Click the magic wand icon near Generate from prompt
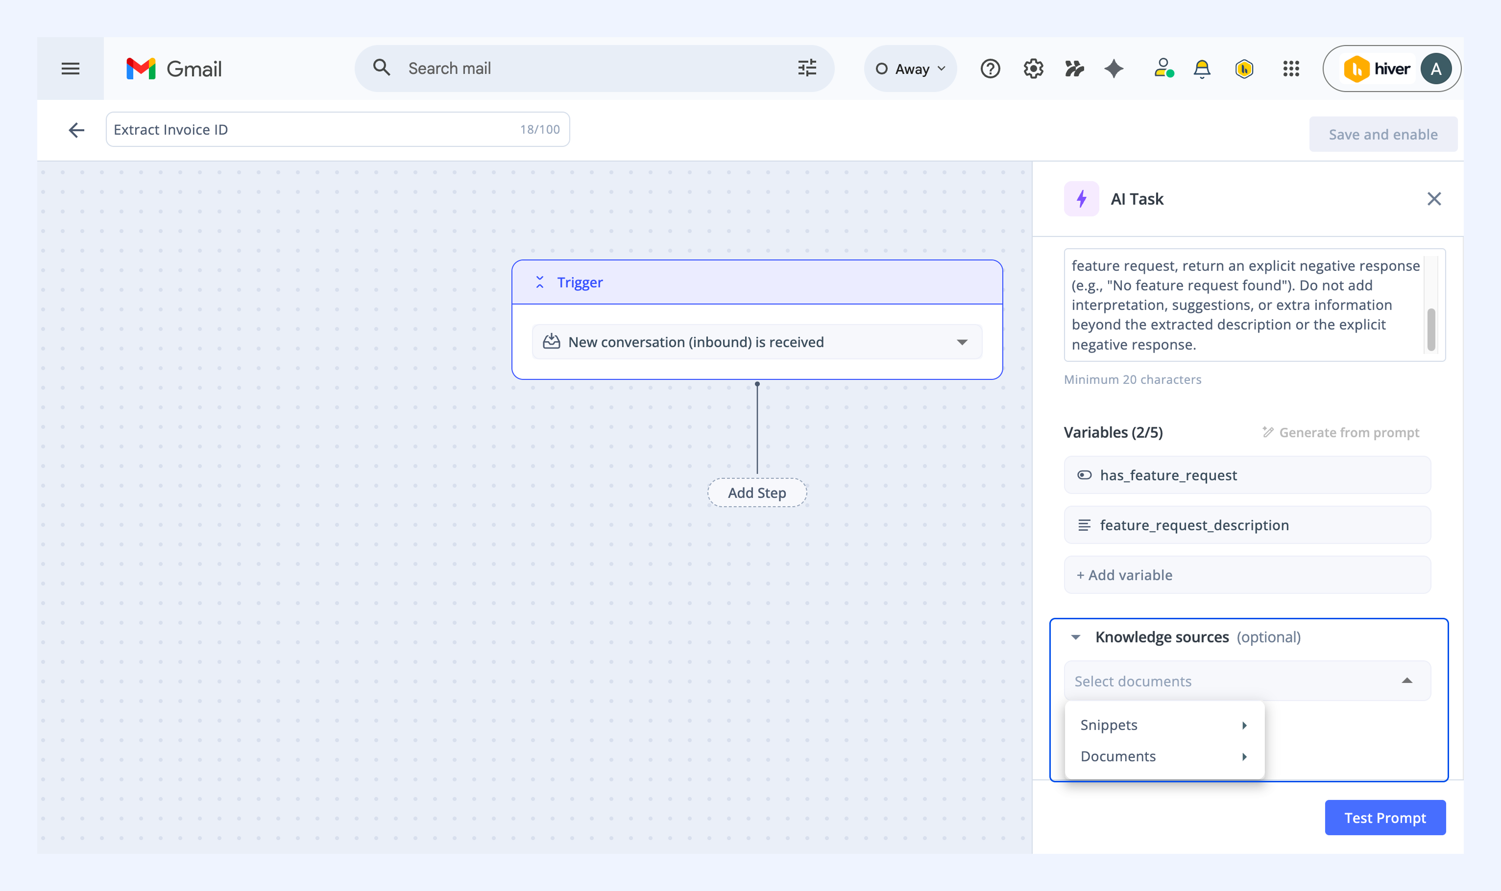Screen dimensions: 1501x891 click(x=1267, y=432)
